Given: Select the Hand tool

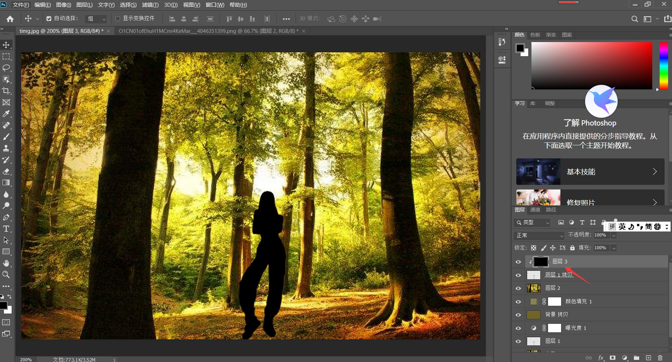Looking at the screenshot, I should [6, 263].
